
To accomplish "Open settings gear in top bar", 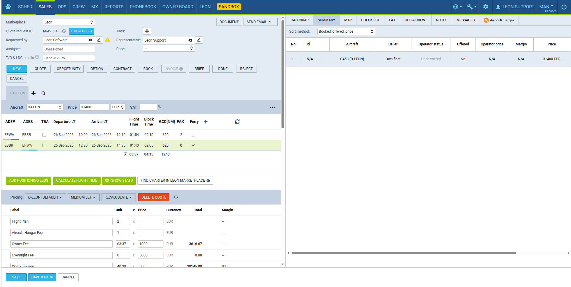I will pyautogui.click(x=486, y=7).
